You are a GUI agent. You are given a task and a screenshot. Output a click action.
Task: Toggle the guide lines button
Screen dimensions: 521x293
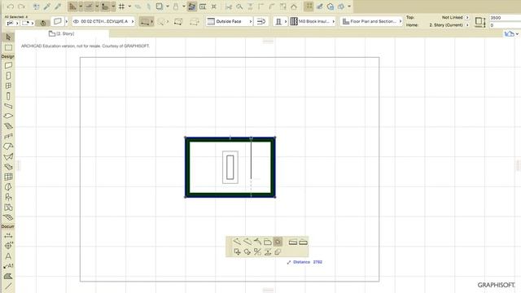(x=72, y=7)
